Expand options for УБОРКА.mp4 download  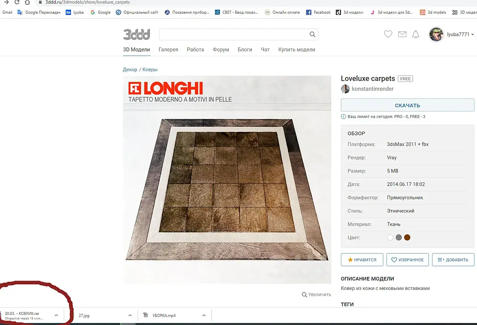204,315
